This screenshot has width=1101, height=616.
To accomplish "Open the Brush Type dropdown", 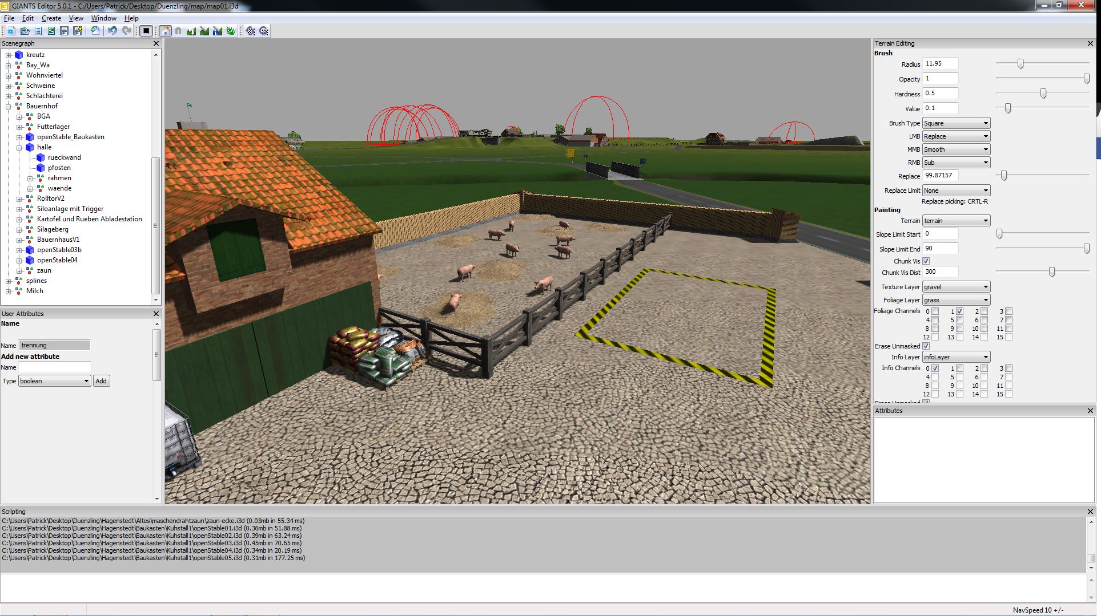I will (956, 123).
